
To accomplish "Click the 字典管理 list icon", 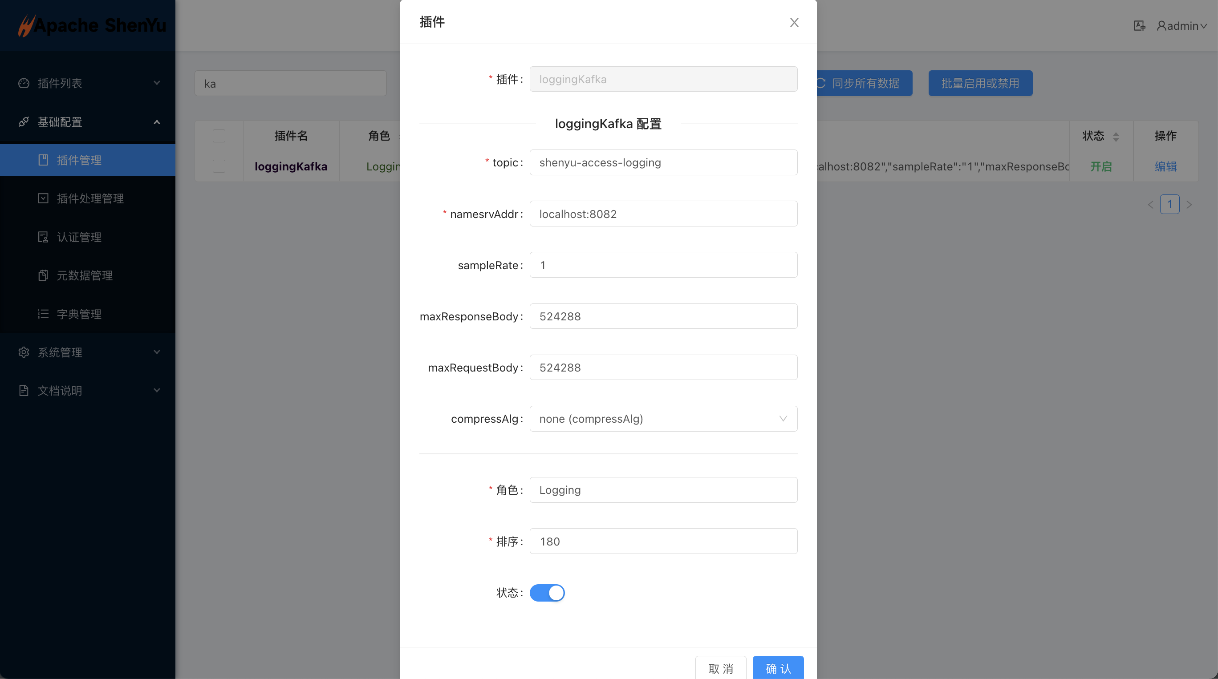I will coord(43,314).
